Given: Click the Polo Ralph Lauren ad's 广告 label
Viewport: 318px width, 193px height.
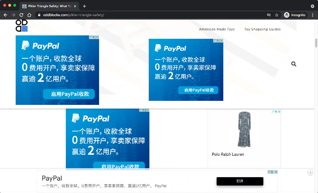Looking at the screenshot, I should click(275, 112).
